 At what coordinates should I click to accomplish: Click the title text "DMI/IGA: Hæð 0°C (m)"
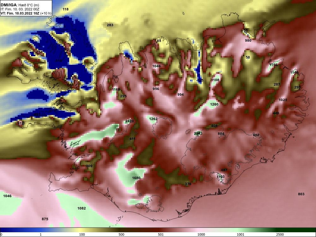[x=20, y=5]
